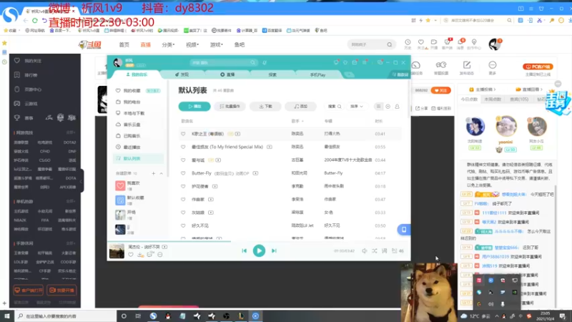Open MV icon for Butter-Fly
Image resolution: width=572 pixels, height=322 pixels.
coord(255,173)
